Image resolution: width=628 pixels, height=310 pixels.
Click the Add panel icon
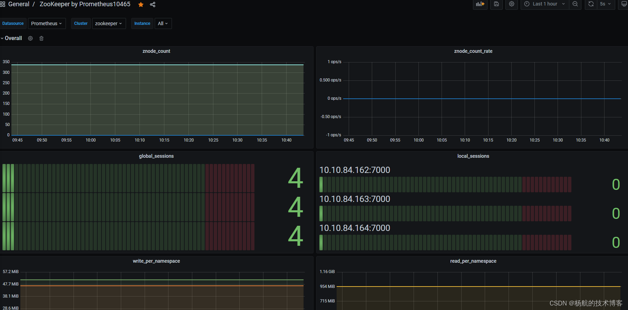[480, 4]
